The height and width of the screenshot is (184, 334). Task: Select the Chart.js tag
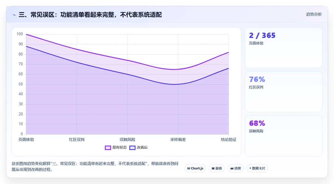point(195,168)
